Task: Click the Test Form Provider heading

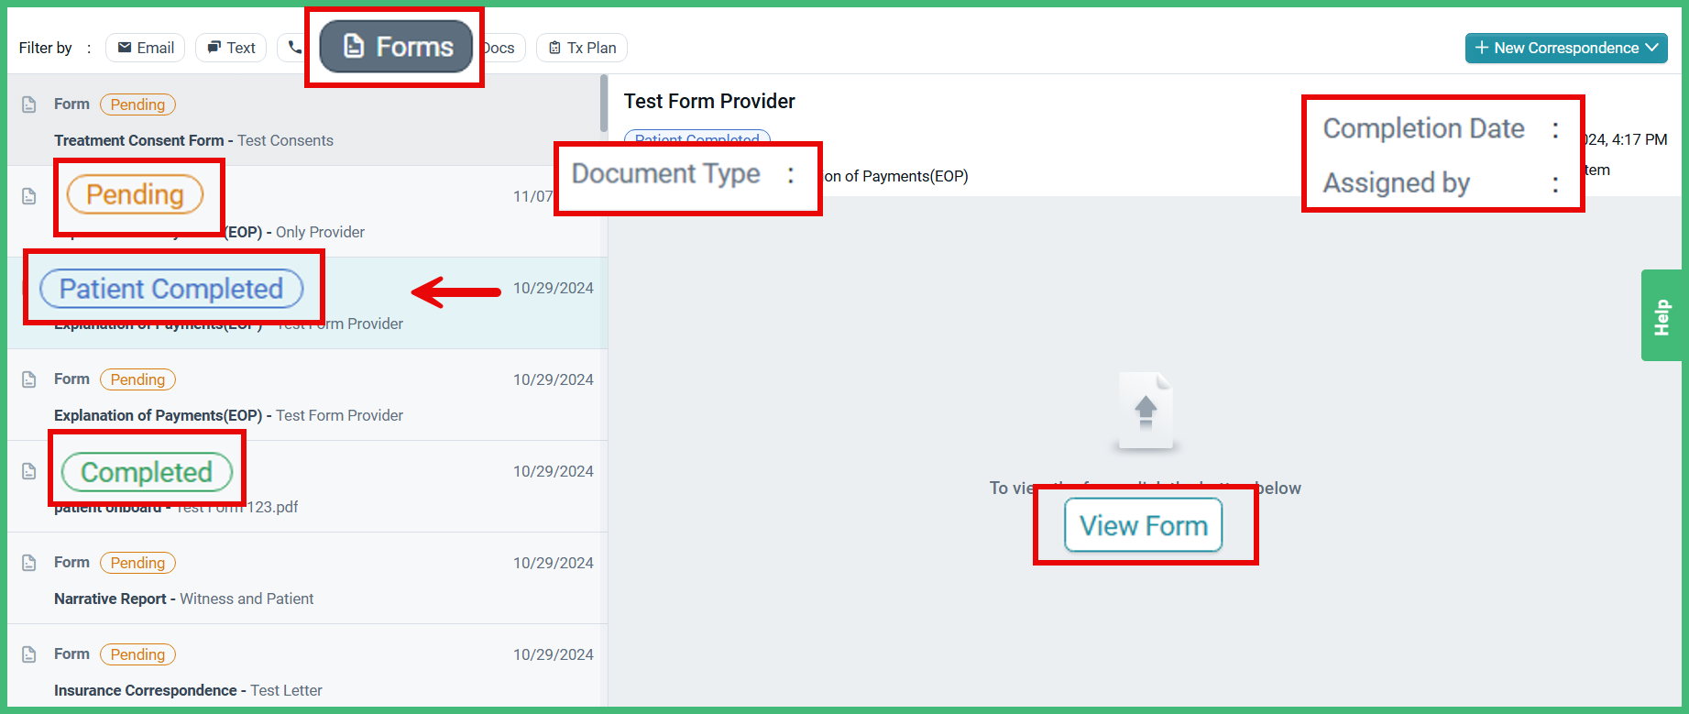Action: pos(709,101)
